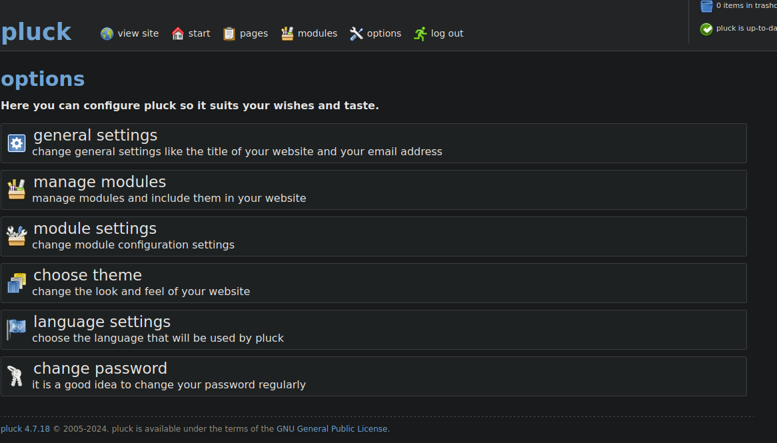Open the view site menu item
Screen dimensions: 777x443
click(138, 34)
